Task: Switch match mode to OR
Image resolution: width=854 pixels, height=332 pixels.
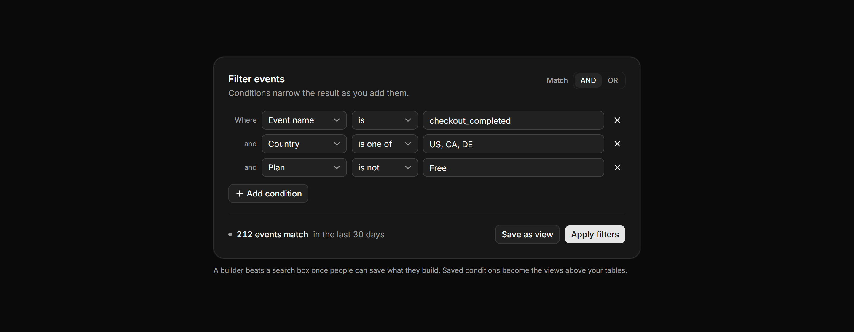Action: pos(613,80)
